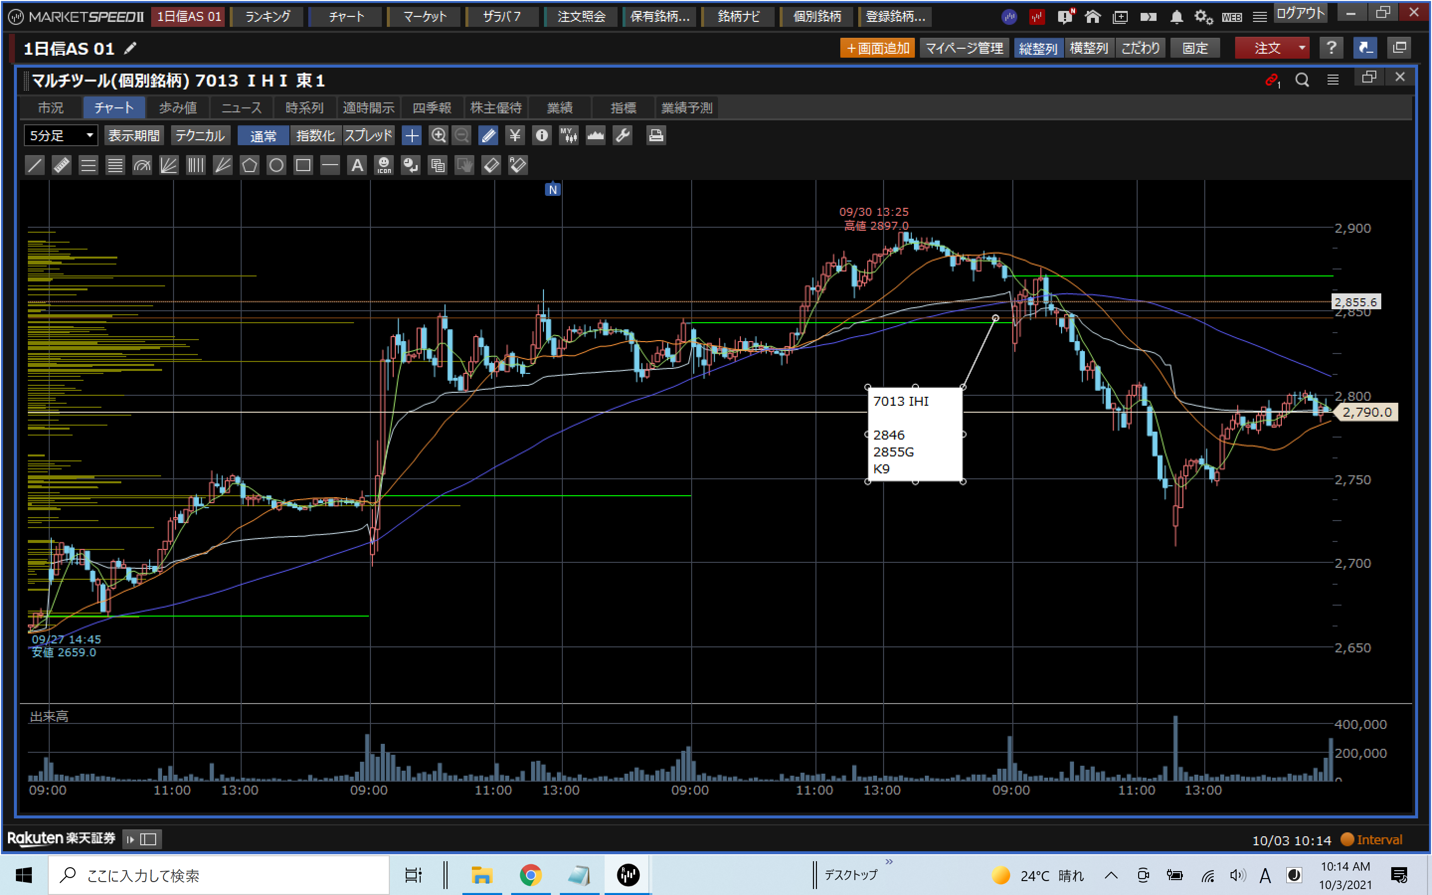Click the 2,790.0 current price marker
The width and height of the screenshot is (1432, 895).
(1367, 412)
